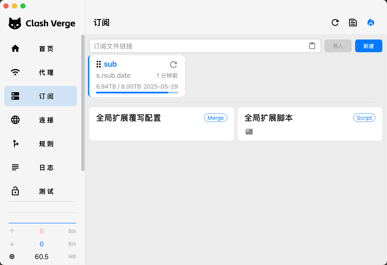The height and width of the screenshot is (265, 387).
Task: Click the Clash Verge cat logo
Action: (x=15, y=23)
